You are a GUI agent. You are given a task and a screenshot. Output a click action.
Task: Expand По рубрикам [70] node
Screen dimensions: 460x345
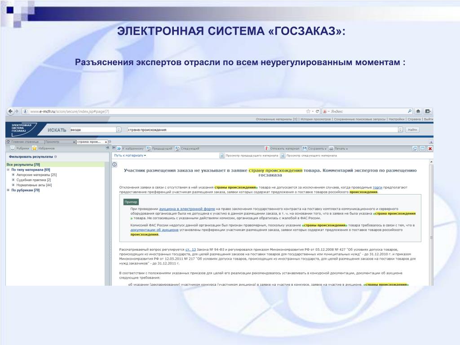pyautogui.click(x=8, y=190)
